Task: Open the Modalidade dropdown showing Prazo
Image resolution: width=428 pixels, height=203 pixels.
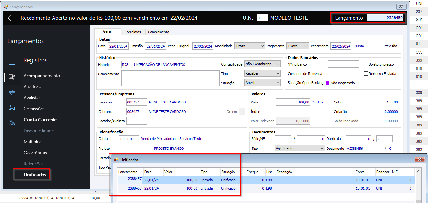Action: pos(250,46)
